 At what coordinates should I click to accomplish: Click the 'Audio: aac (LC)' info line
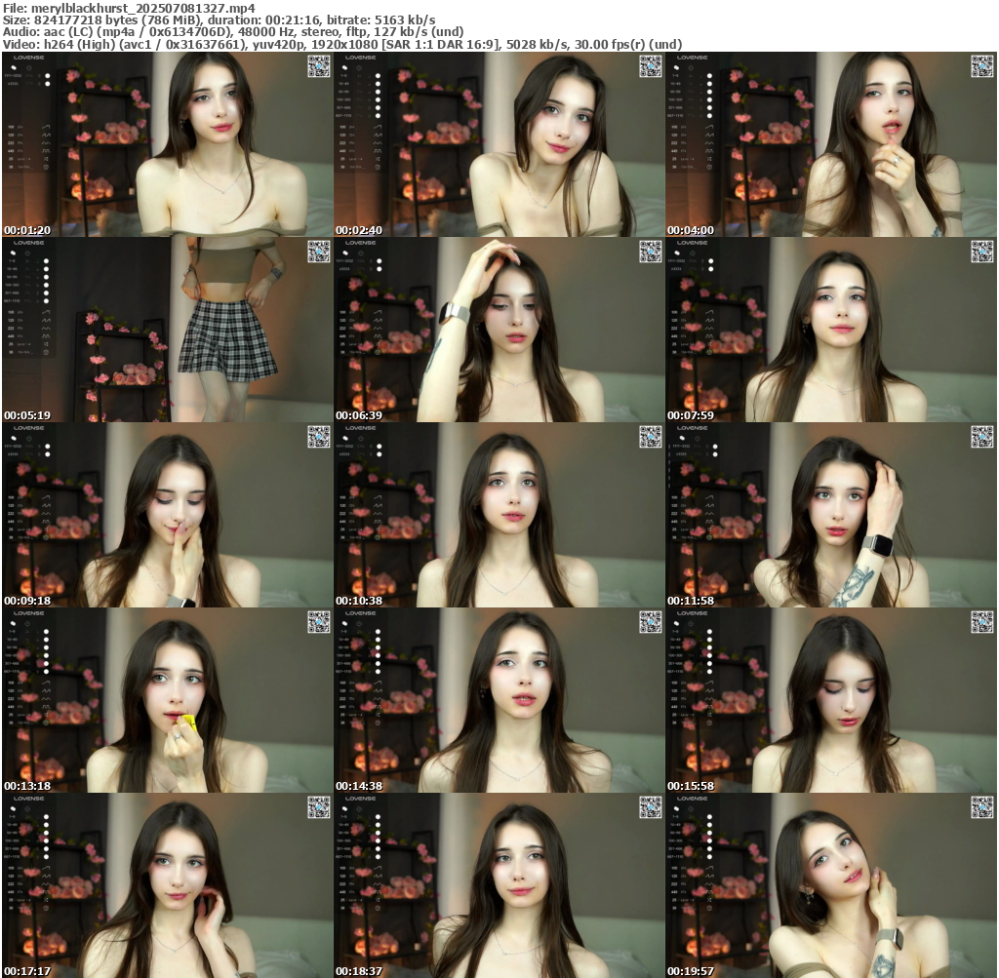click(x=233, y=32)
